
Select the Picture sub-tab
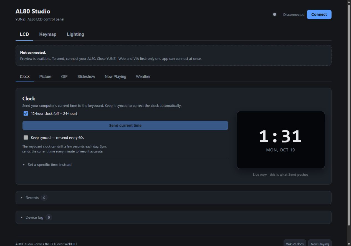coord(45,77)
